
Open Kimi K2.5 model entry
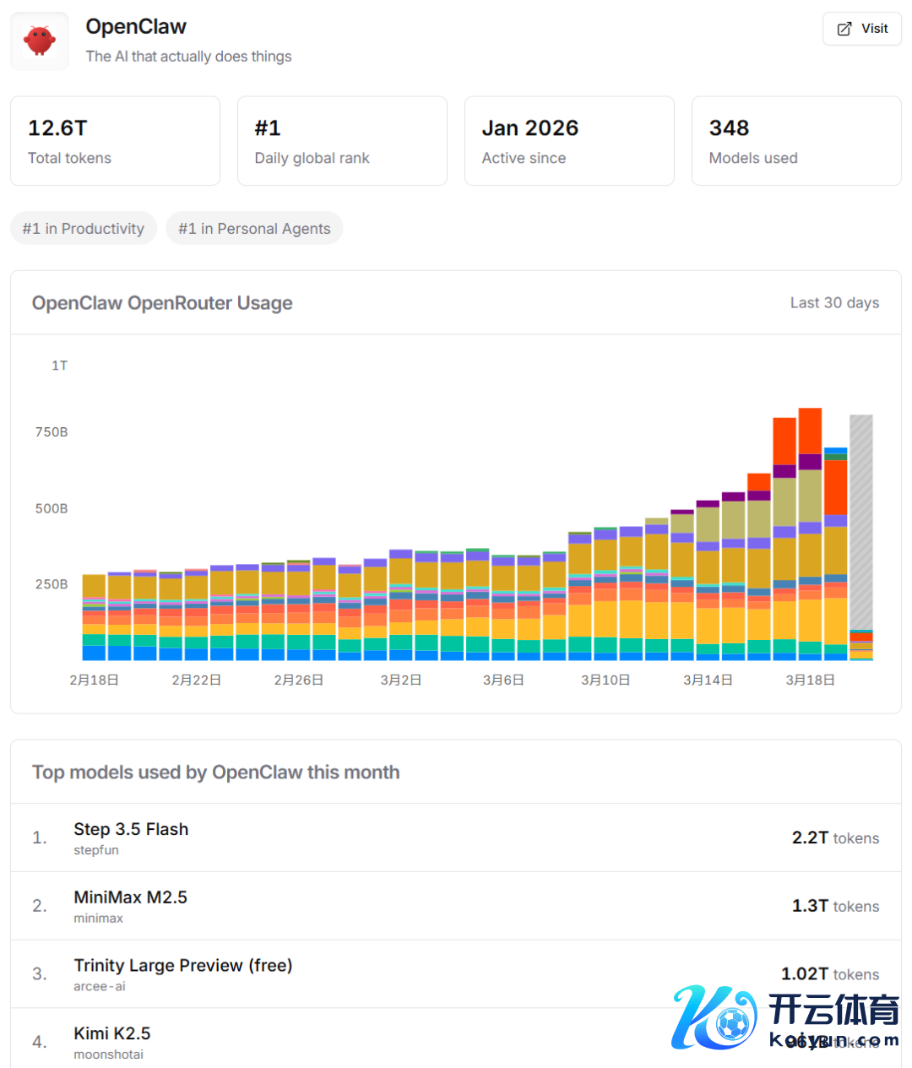pos(111,1033)
